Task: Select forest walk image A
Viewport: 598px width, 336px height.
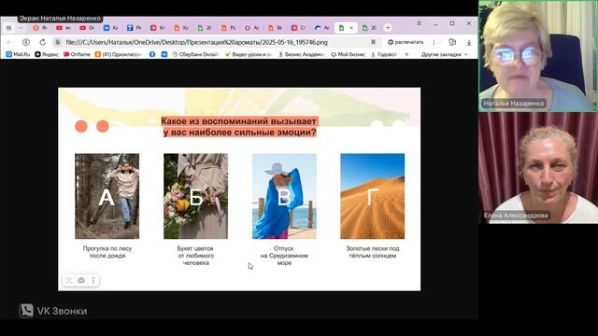Action: click(x=107, y=196)
